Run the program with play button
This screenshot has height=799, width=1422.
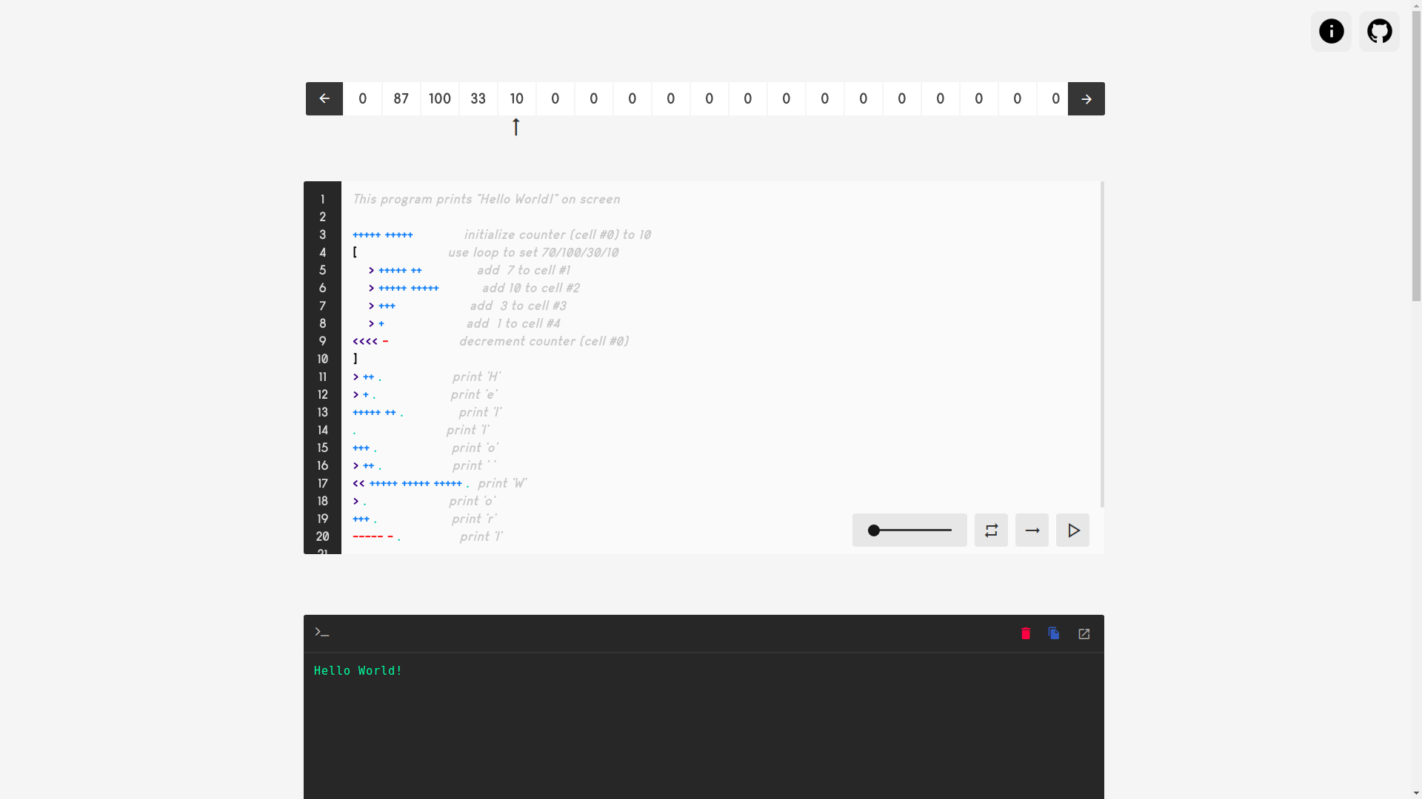(1072, 530)
